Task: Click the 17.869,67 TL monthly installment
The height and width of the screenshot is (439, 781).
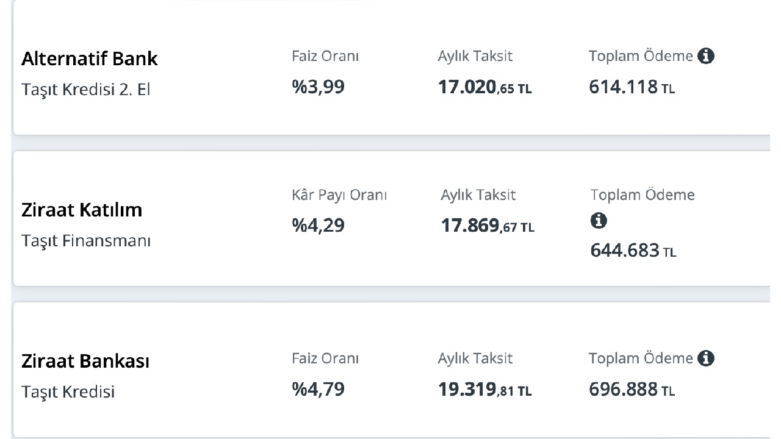Action: (488, 226)
